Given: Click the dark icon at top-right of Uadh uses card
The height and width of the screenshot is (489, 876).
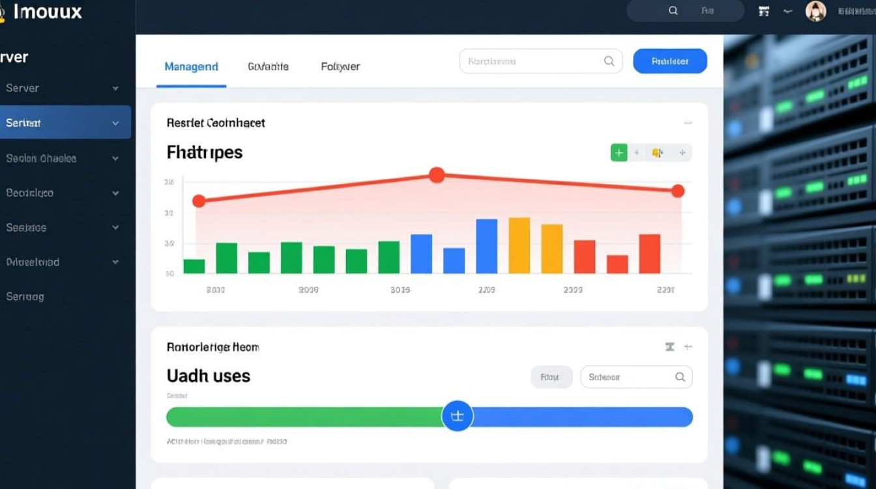Looking at the screenshot, I should [669, 347].
